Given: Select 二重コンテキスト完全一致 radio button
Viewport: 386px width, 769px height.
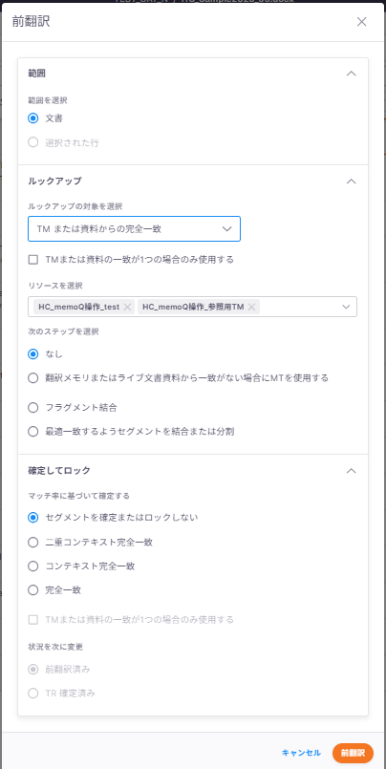Looking at the screenshot, I should (32, 542).
